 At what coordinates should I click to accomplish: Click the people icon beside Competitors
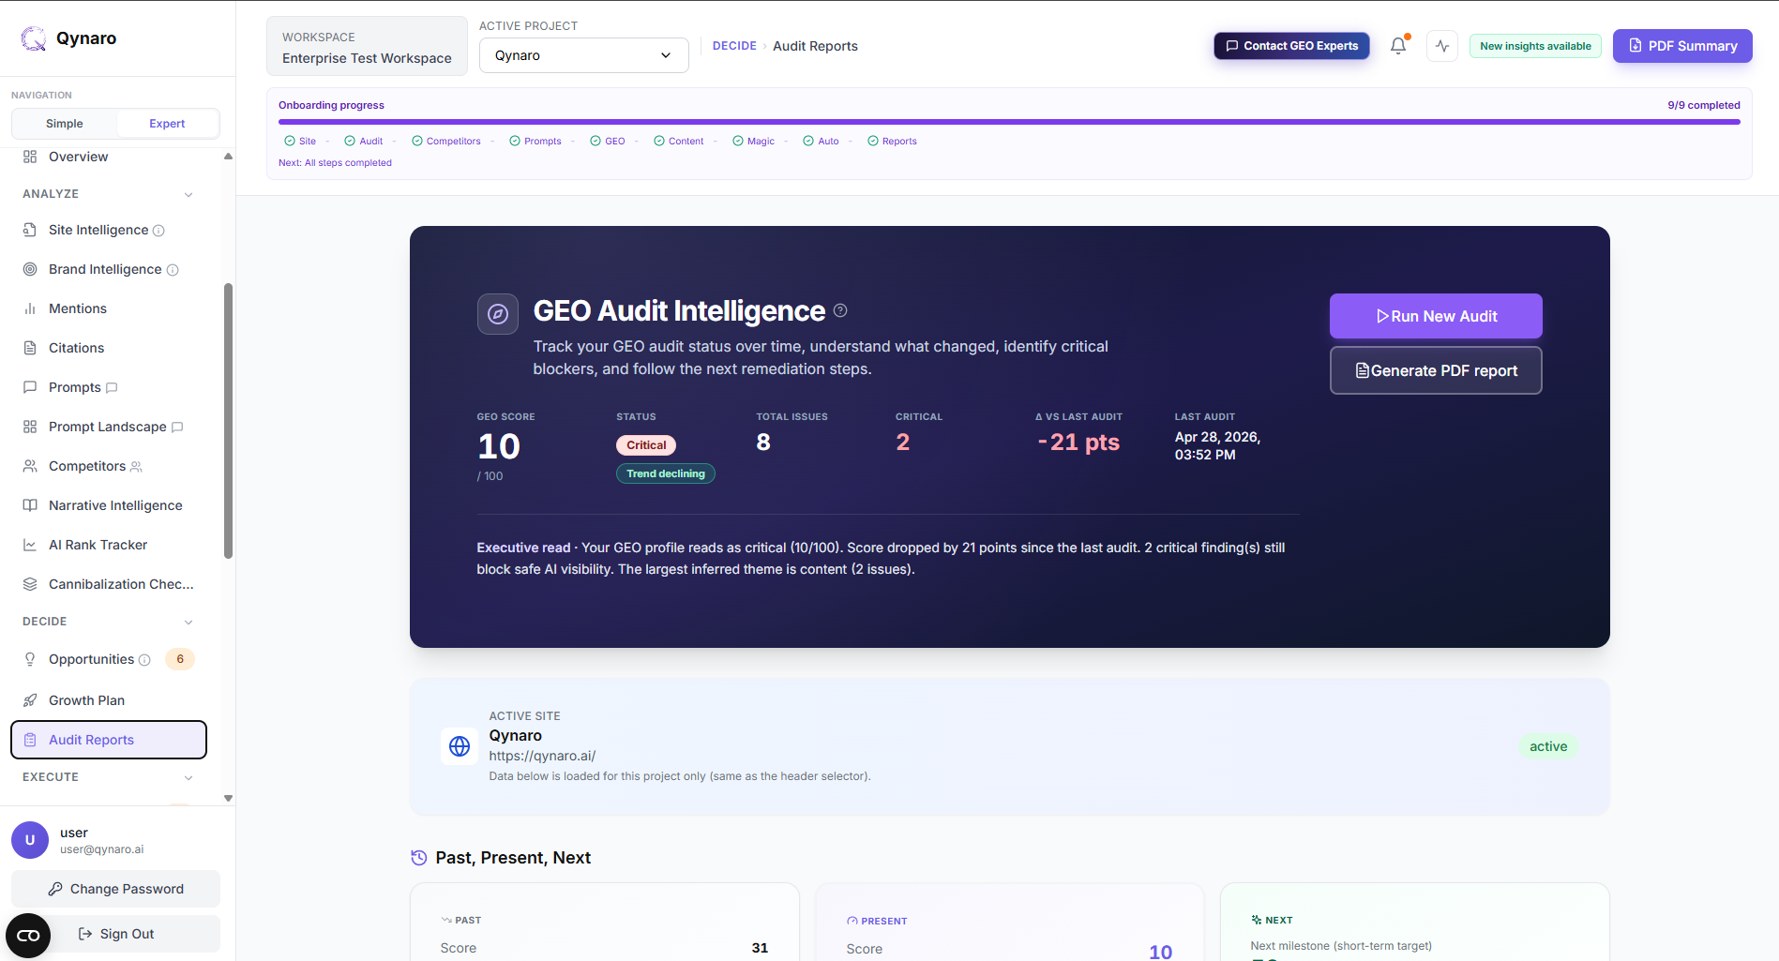tap(136, 467)
